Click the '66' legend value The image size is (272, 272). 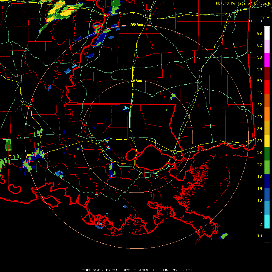pyautogui.click(x=260, y=34)
